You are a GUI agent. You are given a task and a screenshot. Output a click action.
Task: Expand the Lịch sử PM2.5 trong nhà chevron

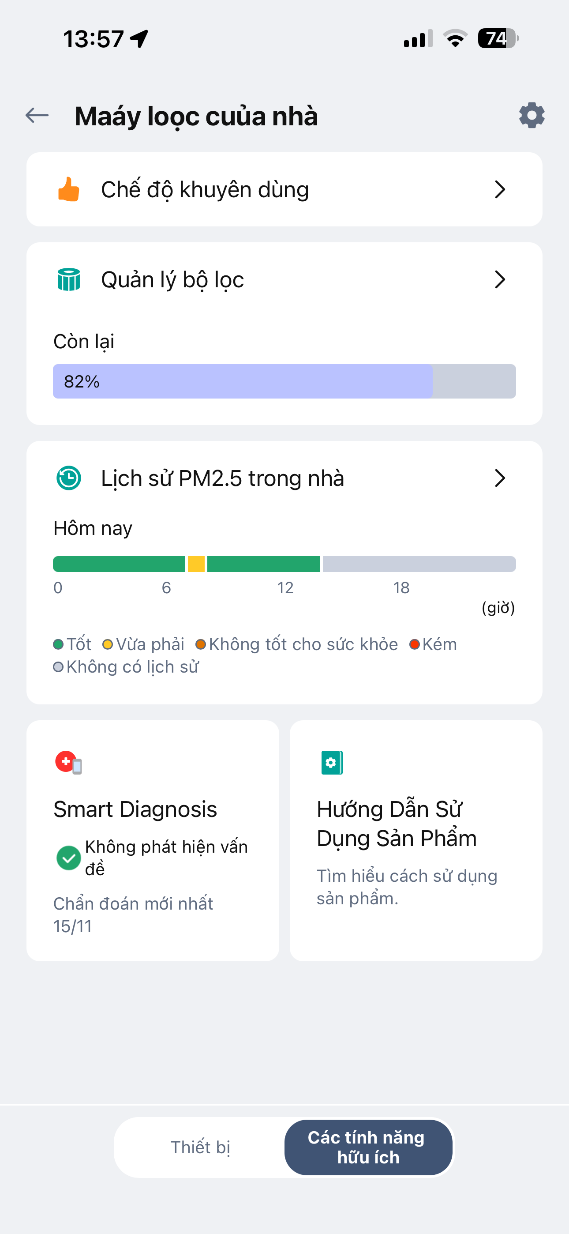(x=500, y=478)
